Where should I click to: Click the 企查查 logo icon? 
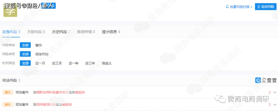[x=258, y=80]
